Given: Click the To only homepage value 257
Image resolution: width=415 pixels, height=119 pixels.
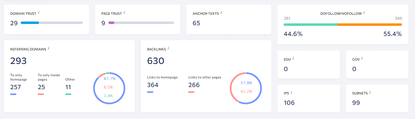Looking at the screenshot, I should [x=16, y=87].
